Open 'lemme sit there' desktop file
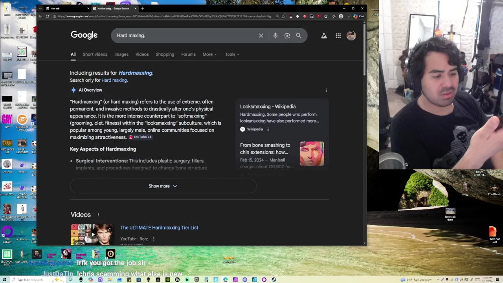This screenshot has width=503, height=283. point(450,215)
